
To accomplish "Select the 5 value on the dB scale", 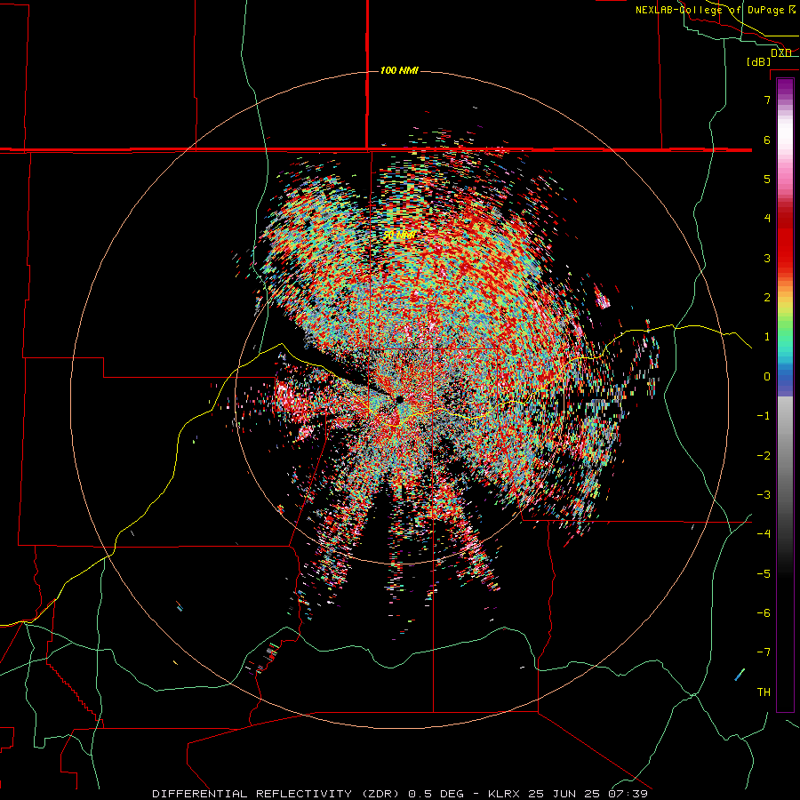I will [767, 179].
